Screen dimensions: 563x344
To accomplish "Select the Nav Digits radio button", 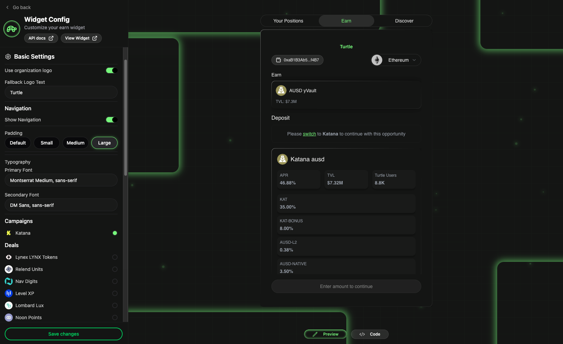I will [x=115, y=281].
